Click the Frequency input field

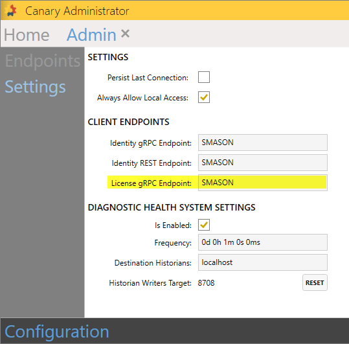[263, 242]
